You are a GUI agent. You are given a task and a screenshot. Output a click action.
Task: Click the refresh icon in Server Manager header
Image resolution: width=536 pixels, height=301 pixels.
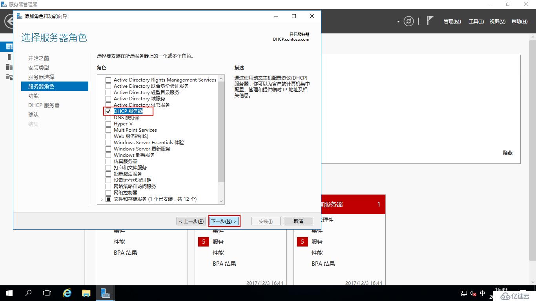point(409,21)
